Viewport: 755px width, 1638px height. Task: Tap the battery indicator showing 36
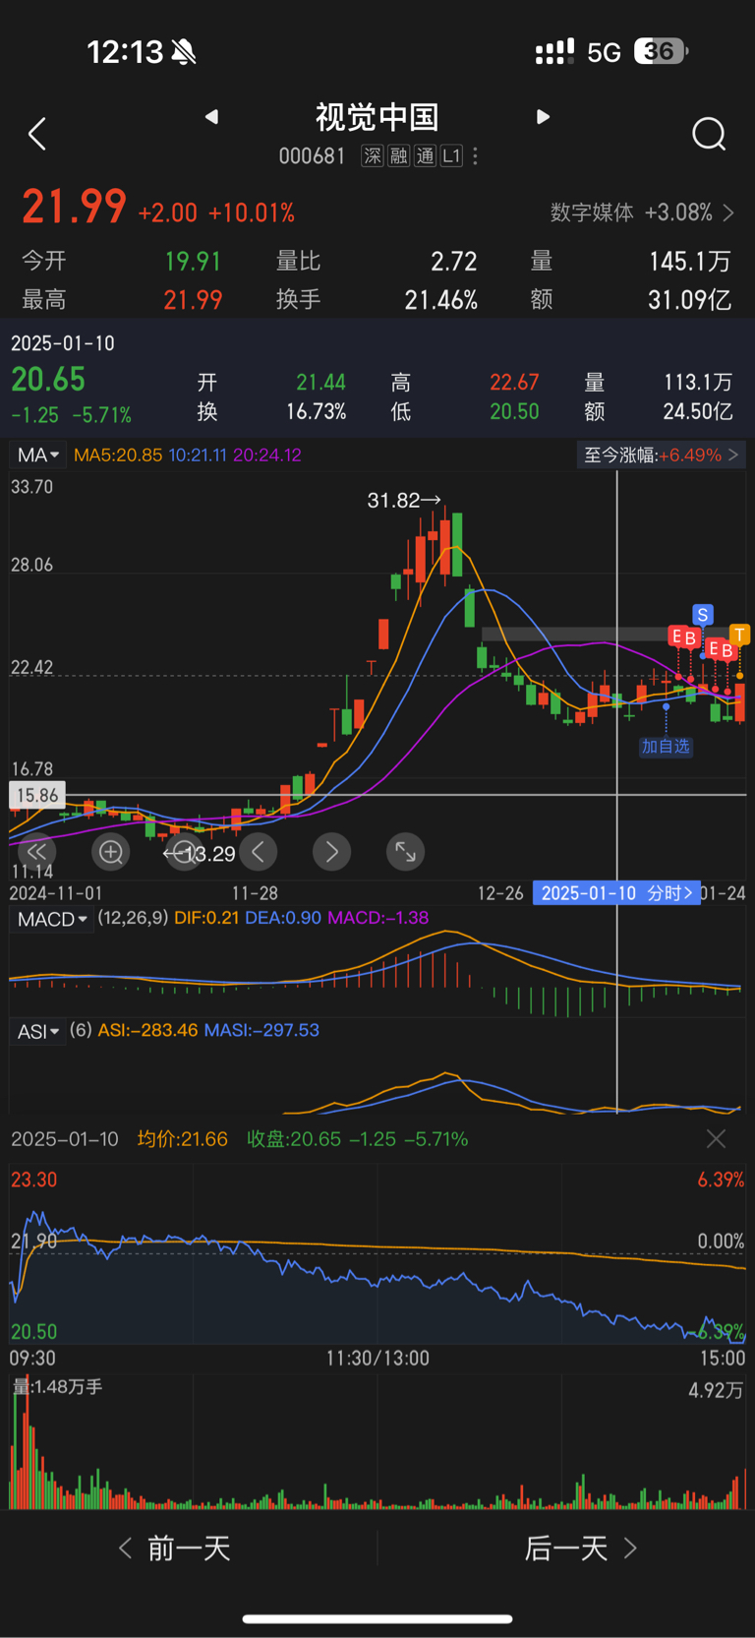(x=661, y=51)
